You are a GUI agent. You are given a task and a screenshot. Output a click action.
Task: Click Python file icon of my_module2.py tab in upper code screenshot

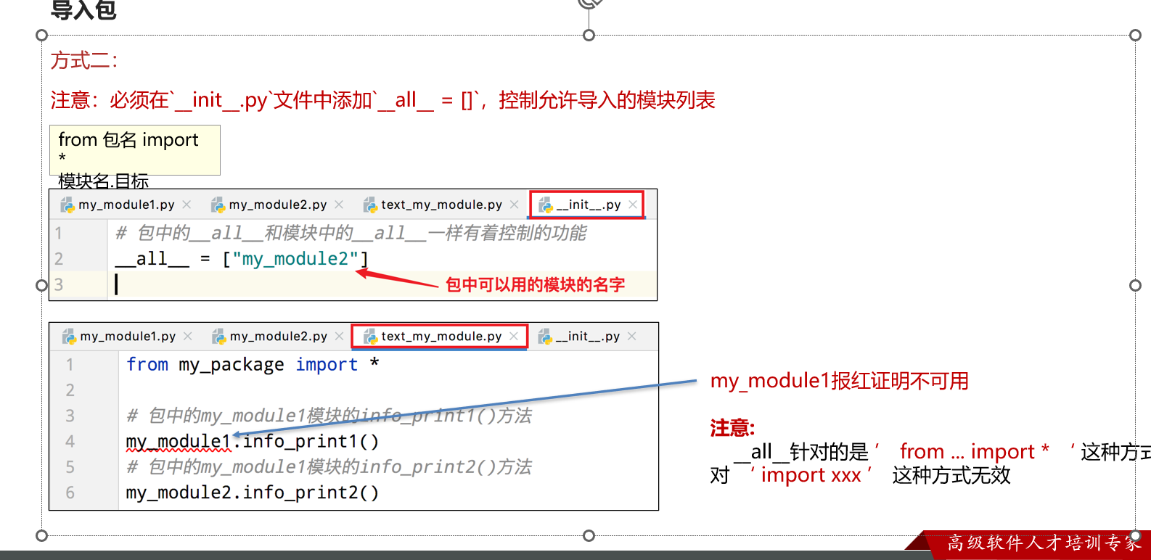218,205
